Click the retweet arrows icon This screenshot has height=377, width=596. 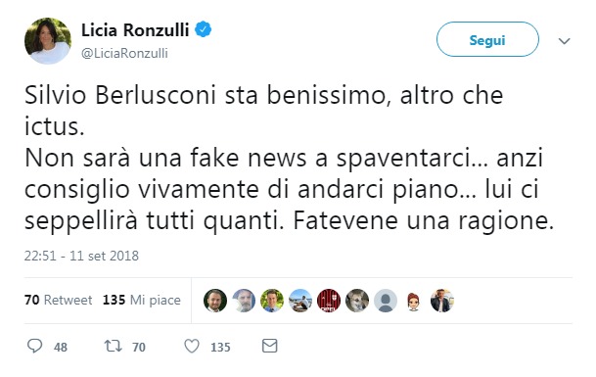tap(114, 346)
